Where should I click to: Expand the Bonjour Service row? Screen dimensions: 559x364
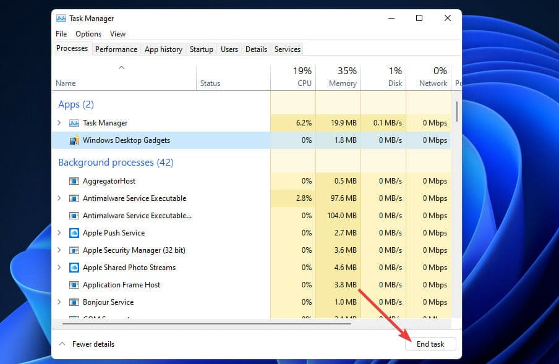[x=59, y=302]
